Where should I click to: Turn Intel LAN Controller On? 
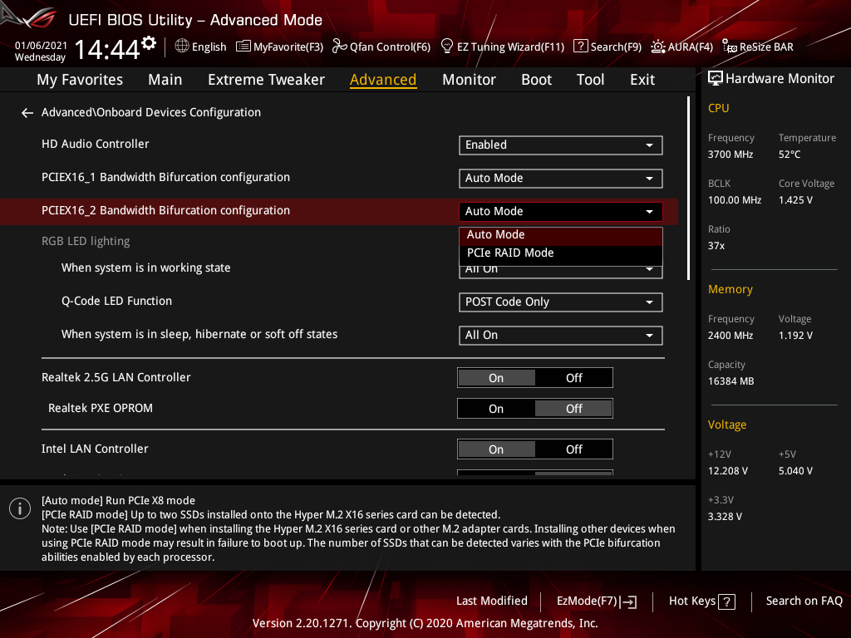[x=496, y=449]
